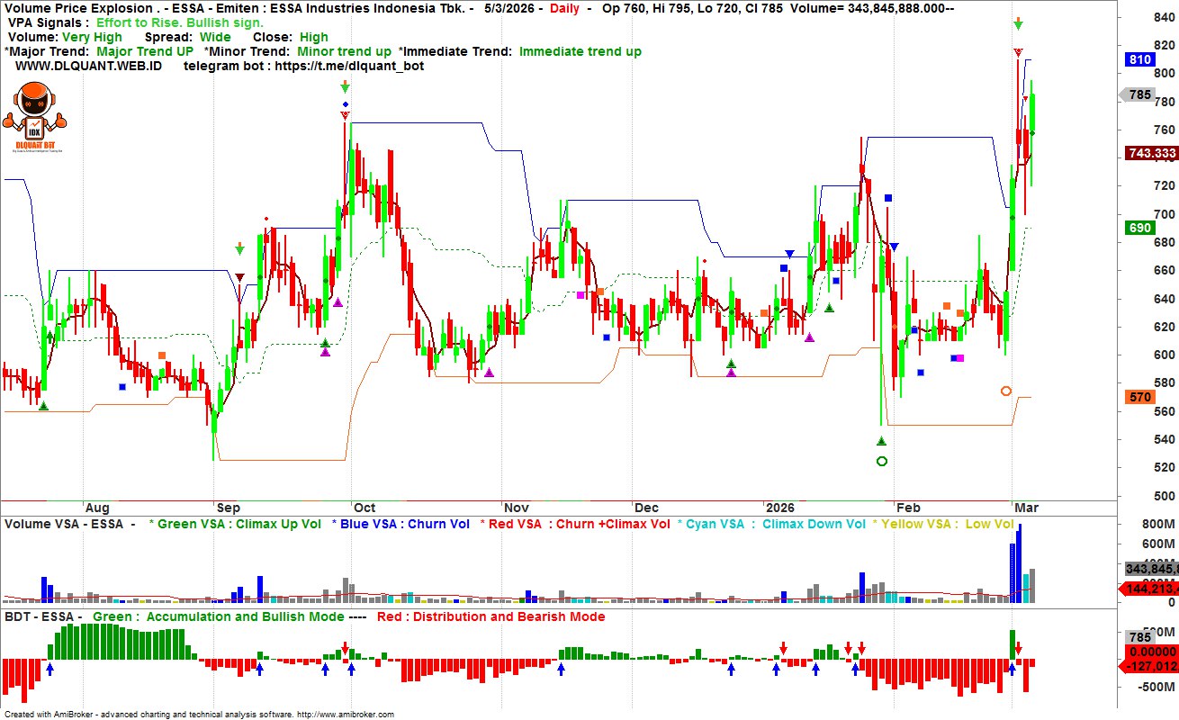
Task: Click the 785 tag in the BDT panel
Action: [1140, 636]
